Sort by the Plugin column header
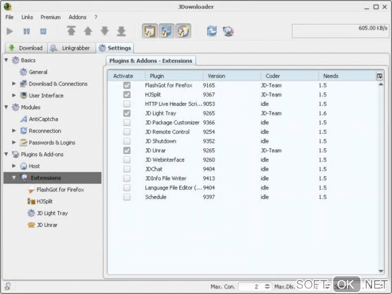392x294 pixels. pyautogui.click(x=174, y=76)
